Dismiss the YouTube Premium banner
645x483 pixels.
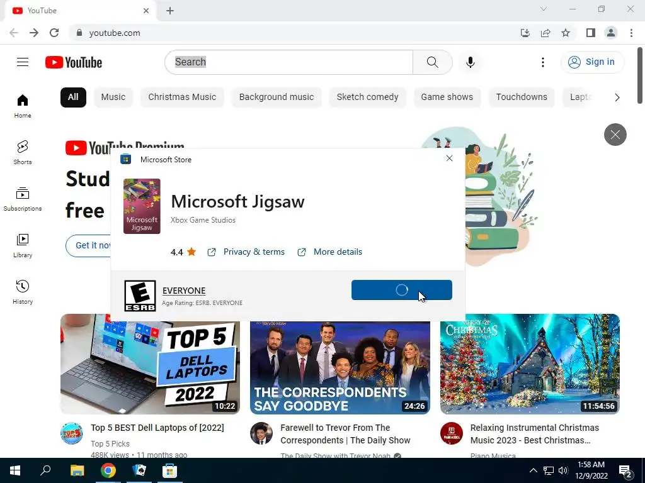click(x=615, y=135)
